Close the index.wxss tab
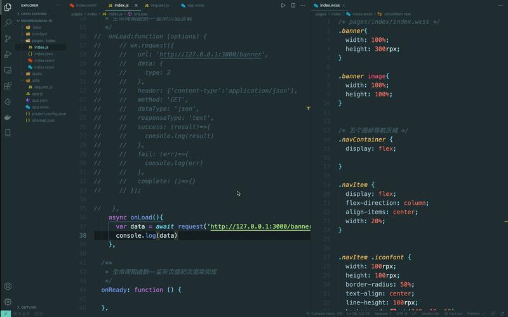Viewport: 508px width, 317px height. 347,5
